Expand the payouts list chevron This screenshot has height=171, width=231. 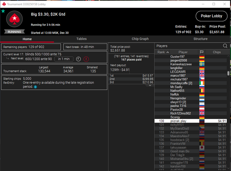(150, 85)
